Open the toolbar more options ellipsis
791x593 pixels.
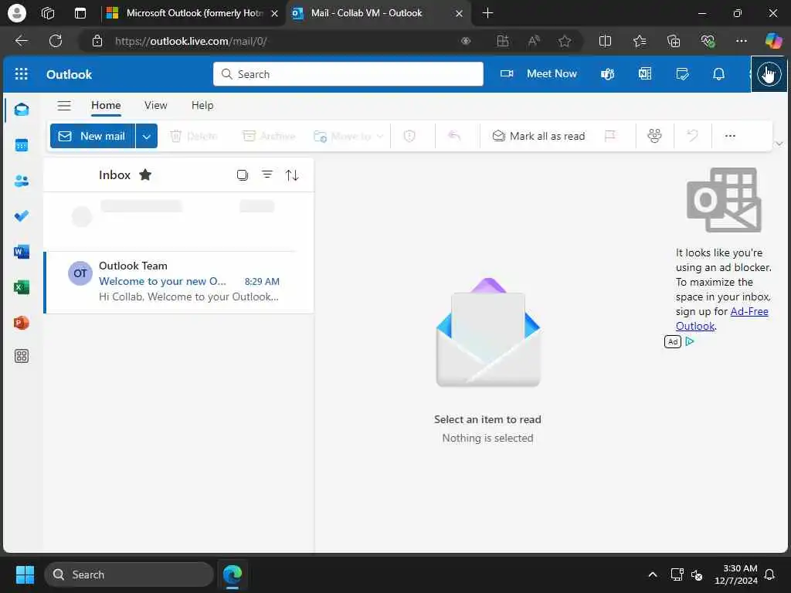tap(730, 136)
